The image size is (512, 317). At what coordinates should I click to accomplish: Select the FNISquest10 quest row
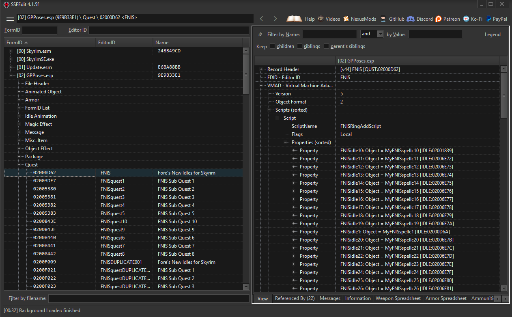[123, 222]
